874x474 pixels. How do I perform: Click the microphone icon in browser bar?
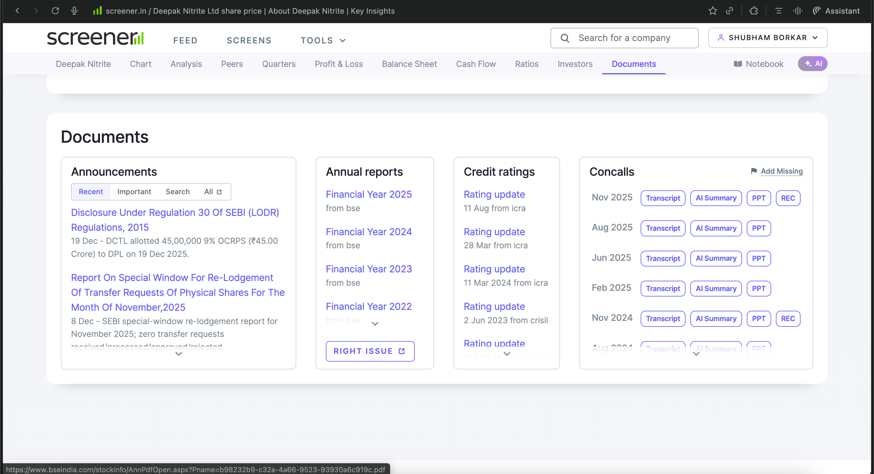click(x=74, y=11)
